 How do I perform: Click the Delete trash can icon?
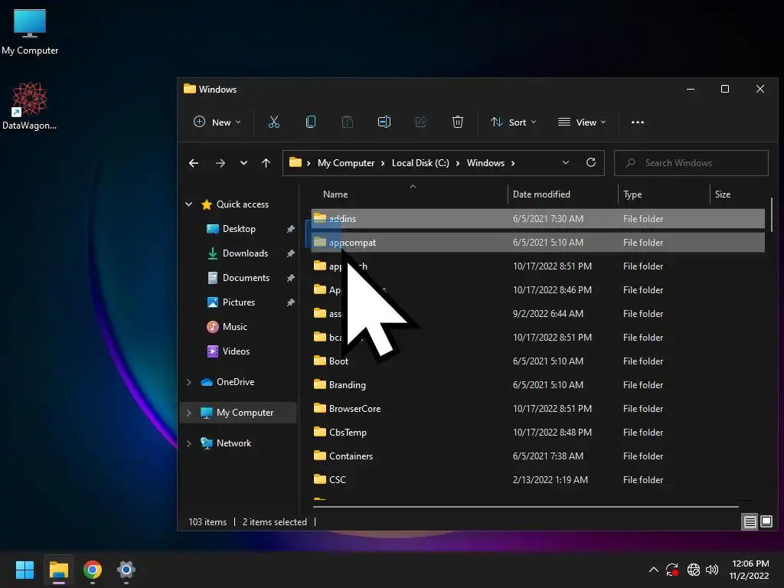(x=458, y=122)
